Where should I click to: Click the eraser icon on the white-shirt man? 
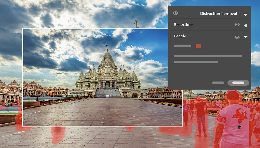coord(239,127)
